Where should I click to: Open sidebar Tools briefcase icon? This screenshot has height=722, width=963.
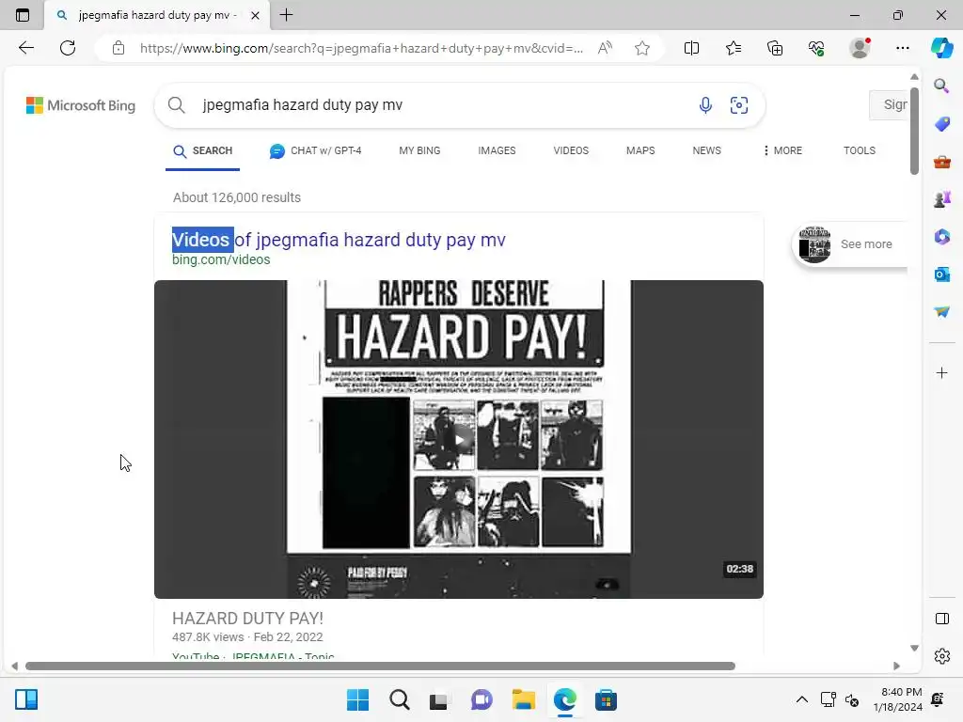[941, 162]
